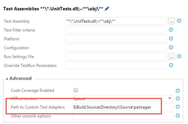View info for Override TestRun Parameters

(171, 65)
